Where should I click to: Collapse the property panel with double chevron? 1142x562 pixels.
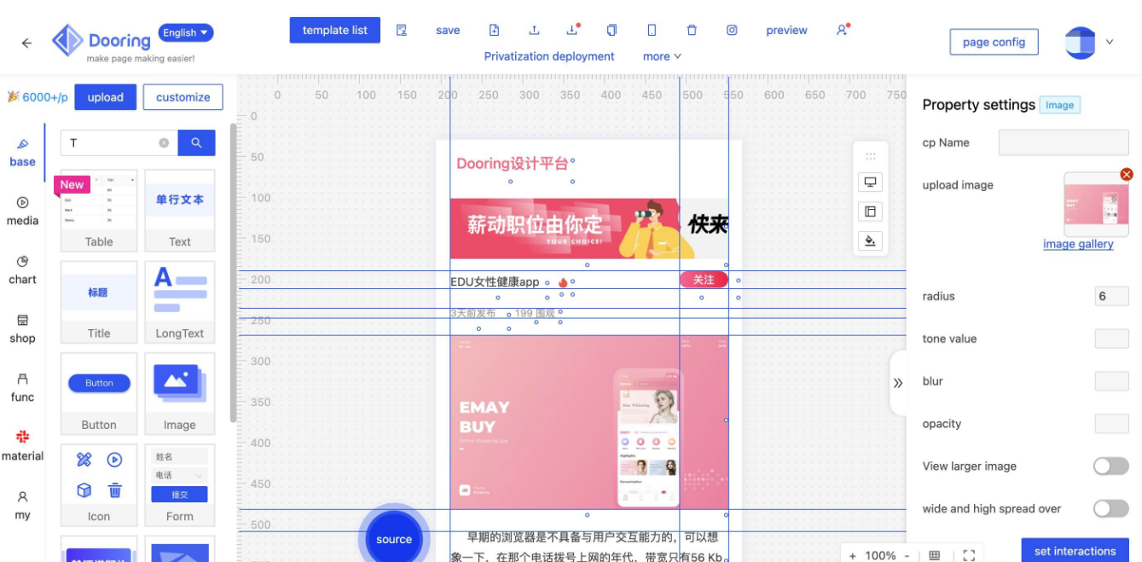898,383
